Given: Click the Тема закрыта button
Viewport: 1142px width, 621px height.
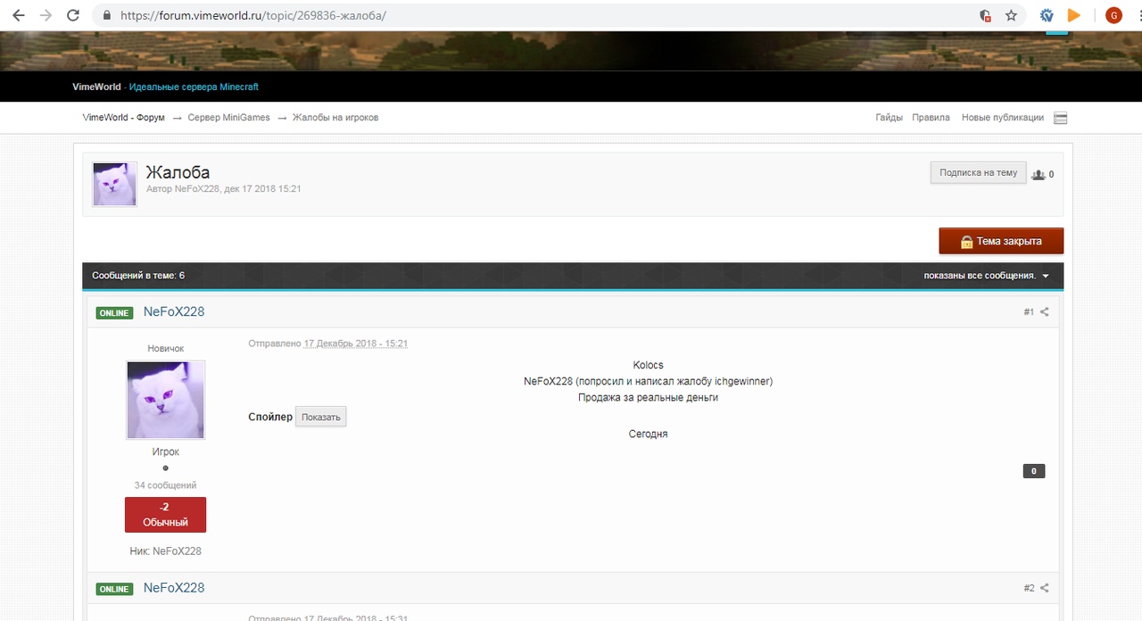Looking at the screenshot, I should (x=1000, y=241).
